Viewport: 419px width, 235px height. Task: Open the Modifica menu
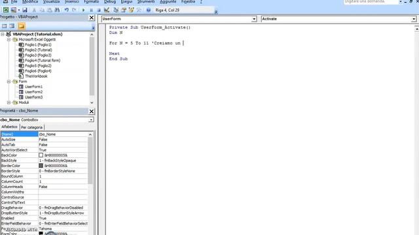[30, 2]
